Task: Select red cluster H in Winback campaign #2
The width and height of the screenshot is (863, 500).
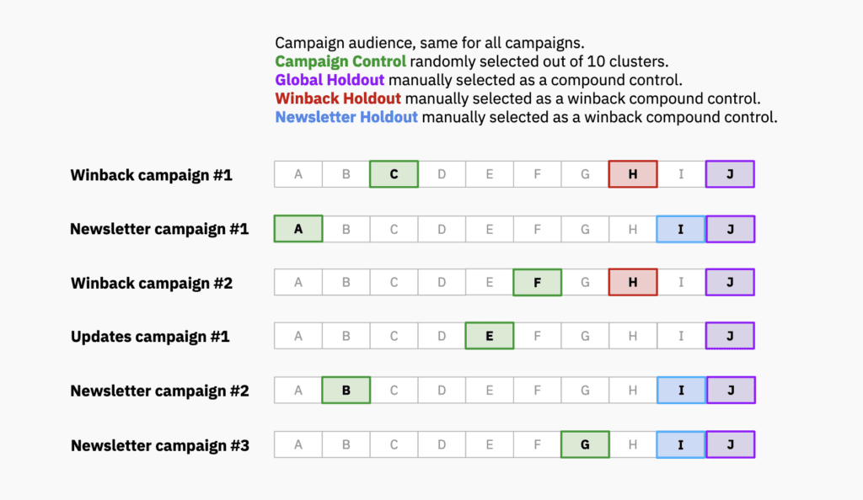Action: (633, 283)
